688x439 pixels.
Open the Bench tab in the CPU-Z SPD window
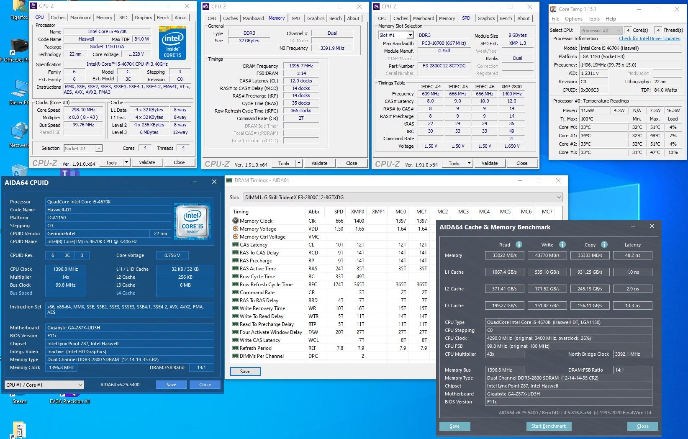pyautogui.click(x=506, y=18)
